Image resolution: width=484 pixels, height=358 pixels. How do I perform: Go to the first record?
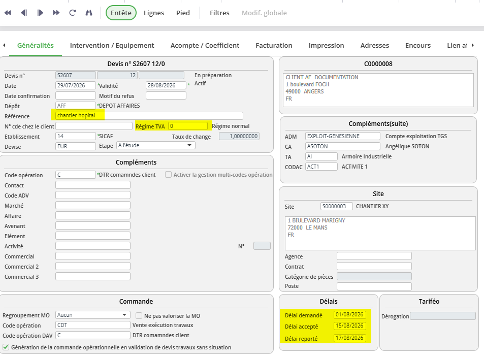point(8,13)
